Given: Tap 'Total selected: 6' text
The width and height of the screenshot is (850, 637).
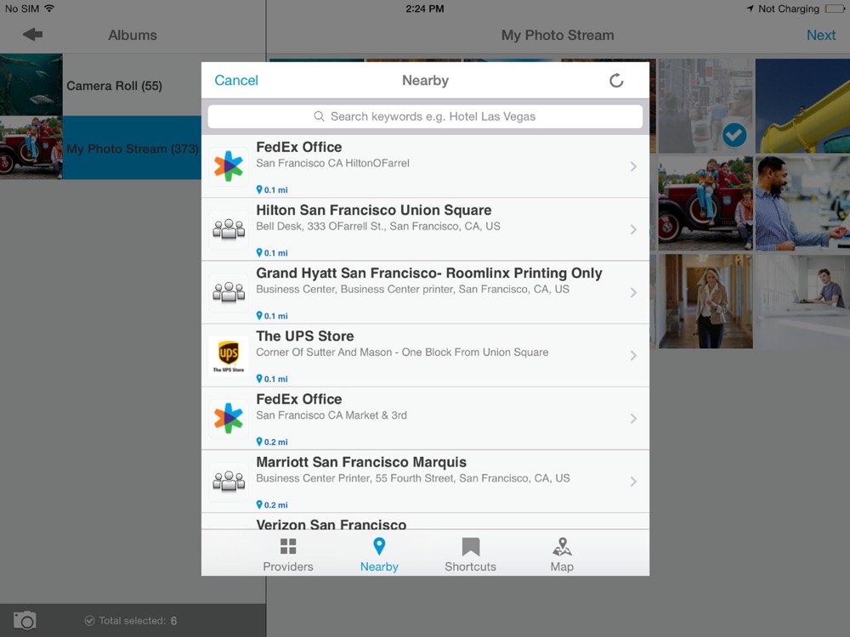Looking at the screenshot, I should tap(138, 621).
